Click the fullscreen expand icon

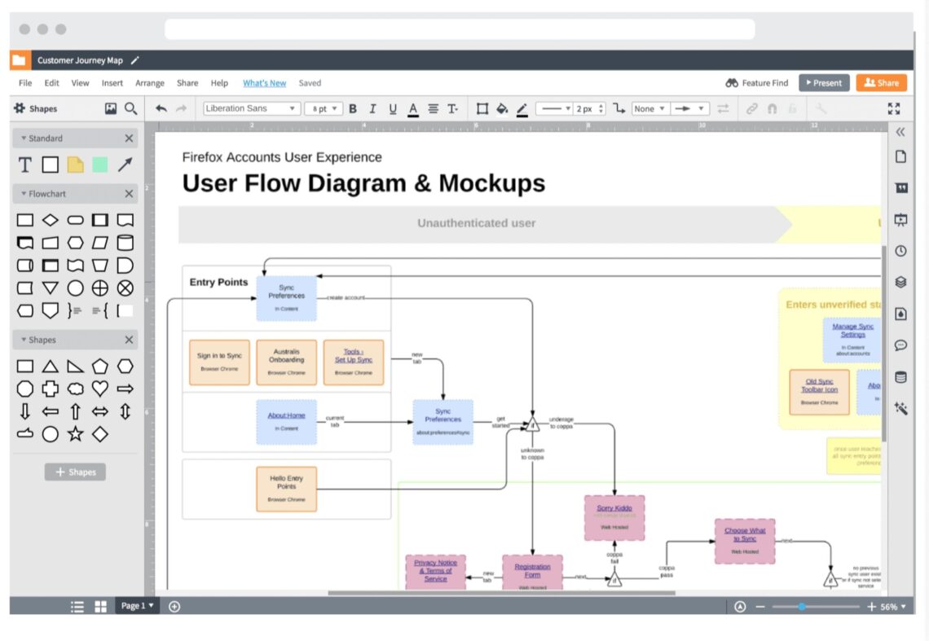click(x=894, y=108)
